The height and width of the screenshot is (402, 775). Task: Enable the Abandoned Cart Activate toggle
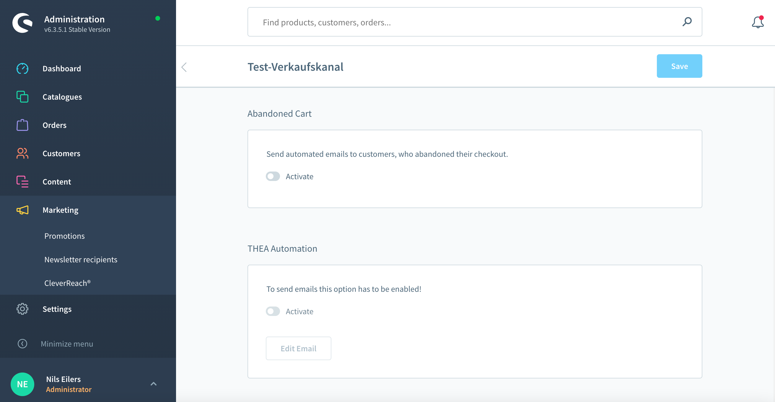273,176
